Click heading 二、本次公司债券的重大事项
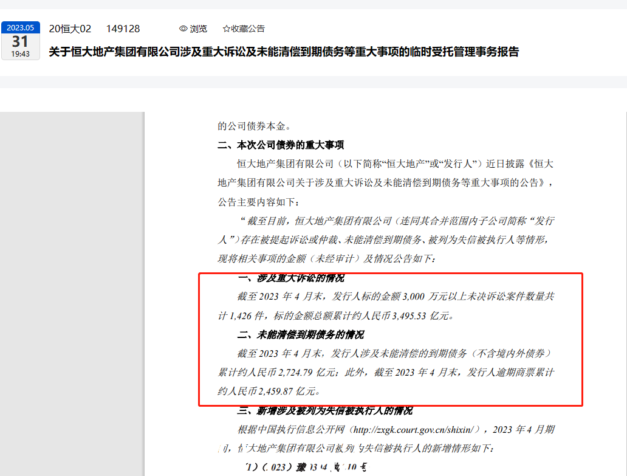 click(281, 145)
